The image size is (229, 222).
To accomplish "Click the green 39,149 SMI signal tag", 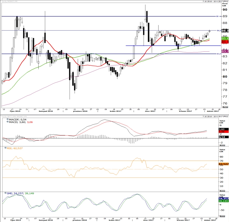I will [x=223, y=201].
